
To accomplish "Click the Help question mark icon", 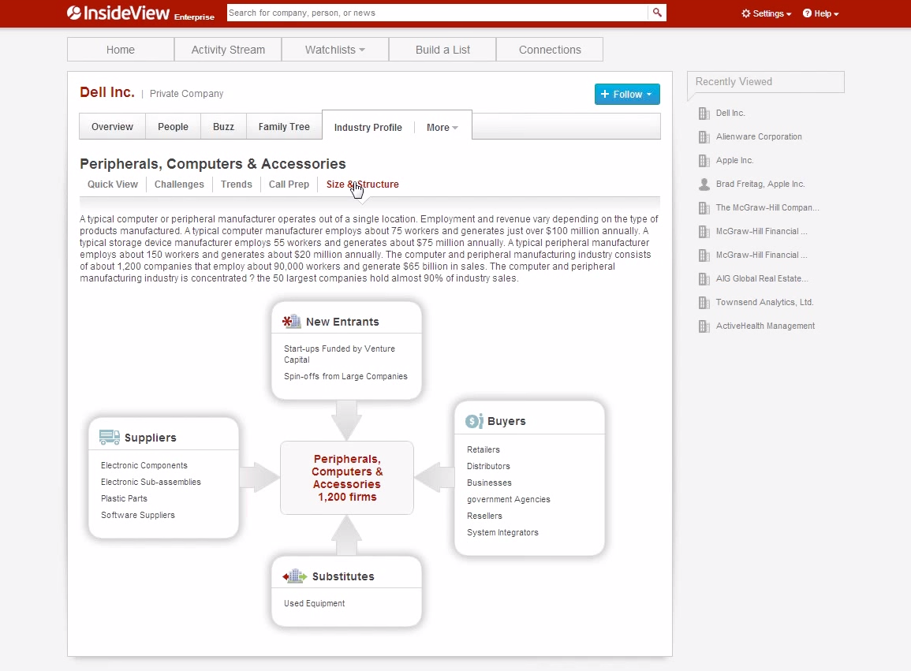I will [x=806, y=13].
